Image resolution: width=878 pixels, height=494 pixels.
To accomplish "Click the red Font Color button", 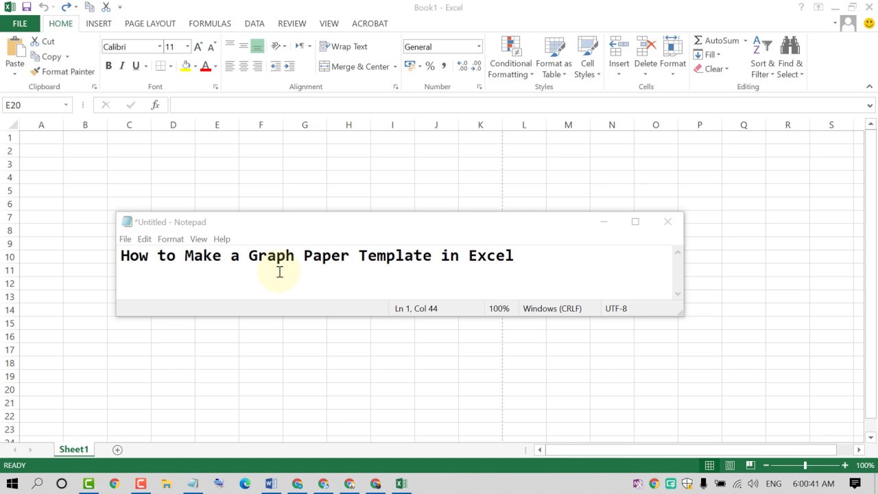I will (205, 67).
